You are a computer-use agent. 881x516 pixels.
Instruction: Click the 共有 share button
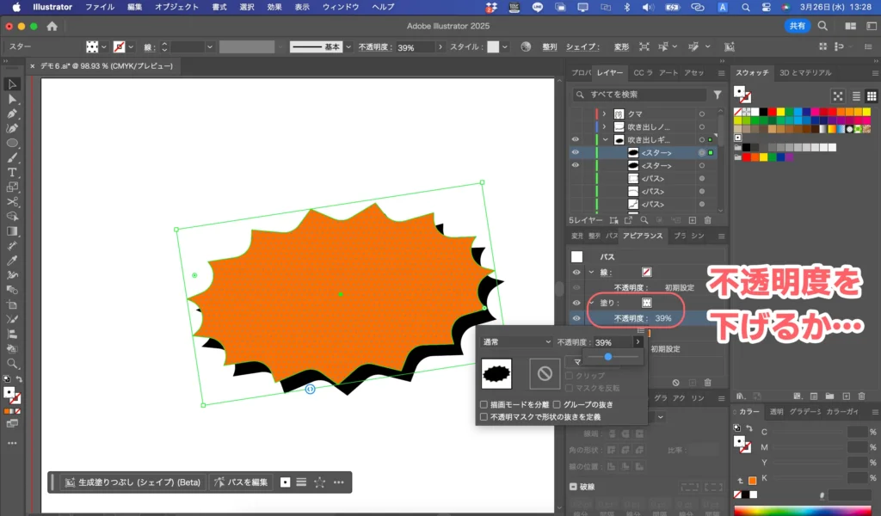(797, 26)
